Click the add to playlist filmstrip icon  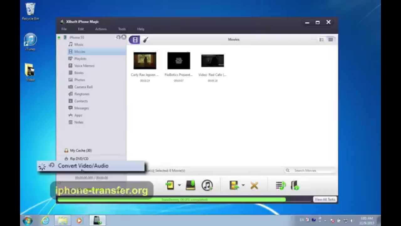tap(234, 185)
